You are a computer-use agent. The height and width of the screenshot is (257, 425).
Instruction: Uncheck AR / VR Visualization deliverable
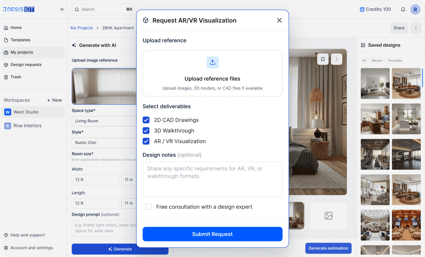tap(146, 141)
